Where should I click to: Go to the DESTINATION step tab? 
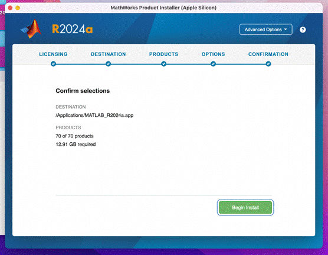(x=108, y=54)
